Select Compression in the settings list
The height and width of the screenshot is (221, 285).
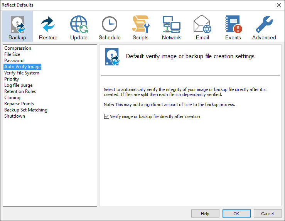click(x=18, y=48)
